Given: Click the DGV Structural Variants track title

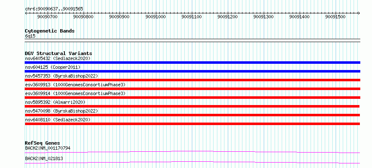Looking at the screenshot, I should (x=59, y=53).
